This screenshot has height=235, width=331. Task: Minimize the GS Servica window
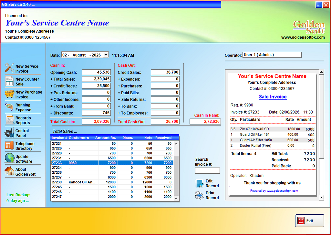(319, 5)
